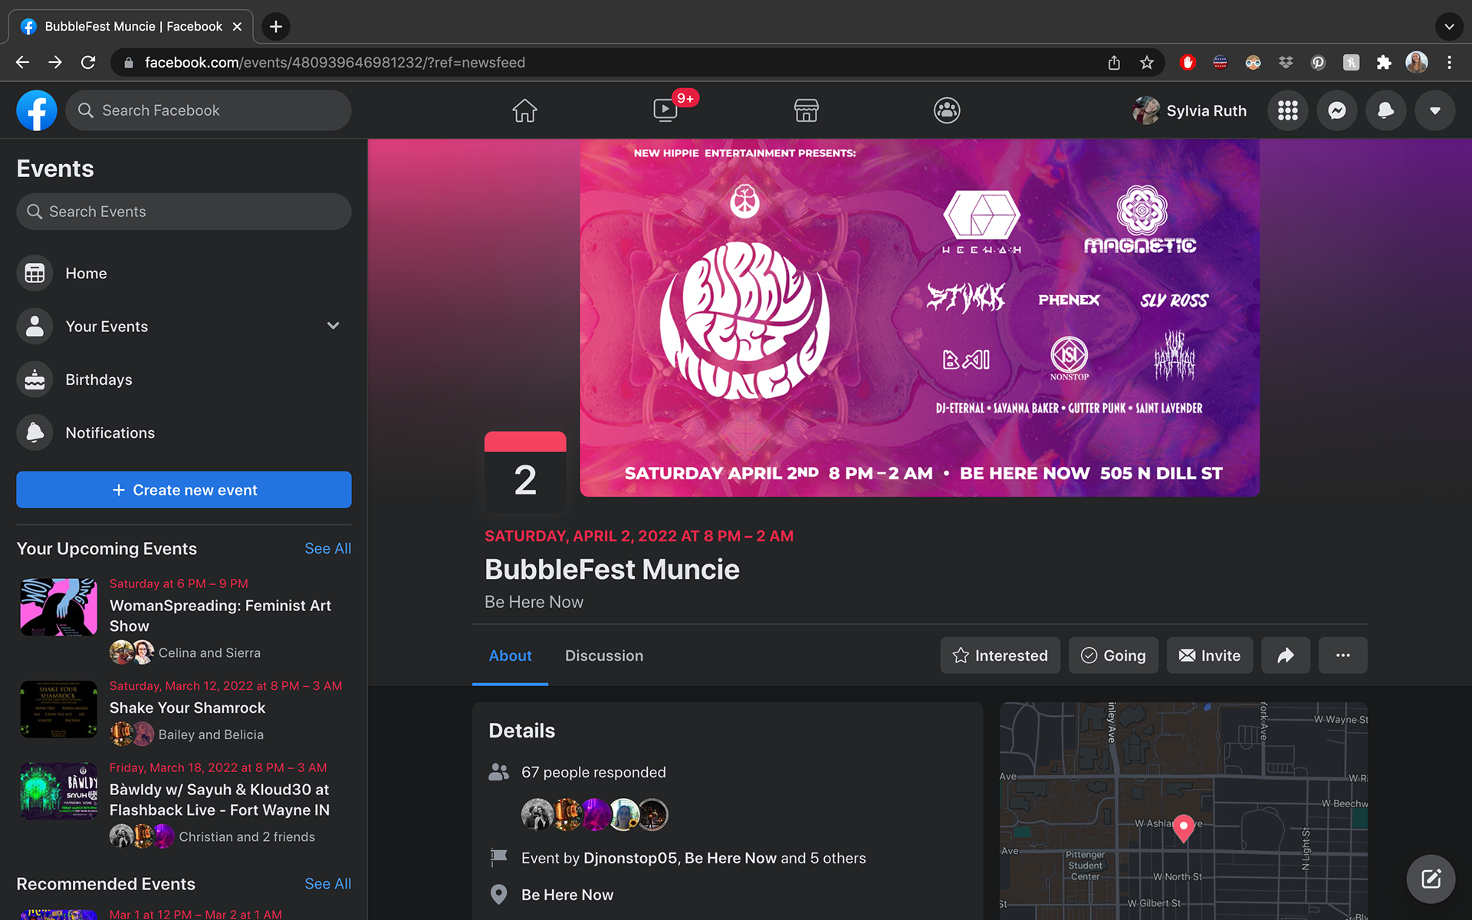Open Birthdays in the Events sidebar
1472x920 pixels.
(x=184, y=379)
